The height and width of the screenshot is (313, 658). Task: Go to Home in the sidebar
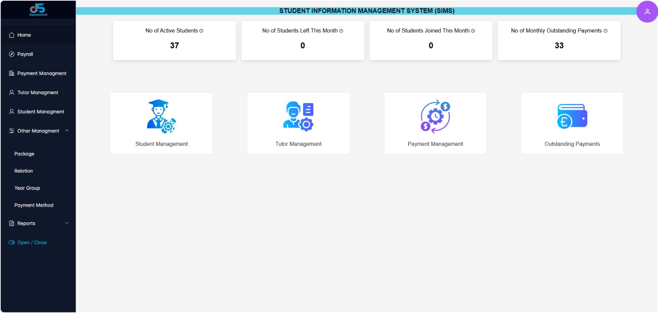[24, 35]
